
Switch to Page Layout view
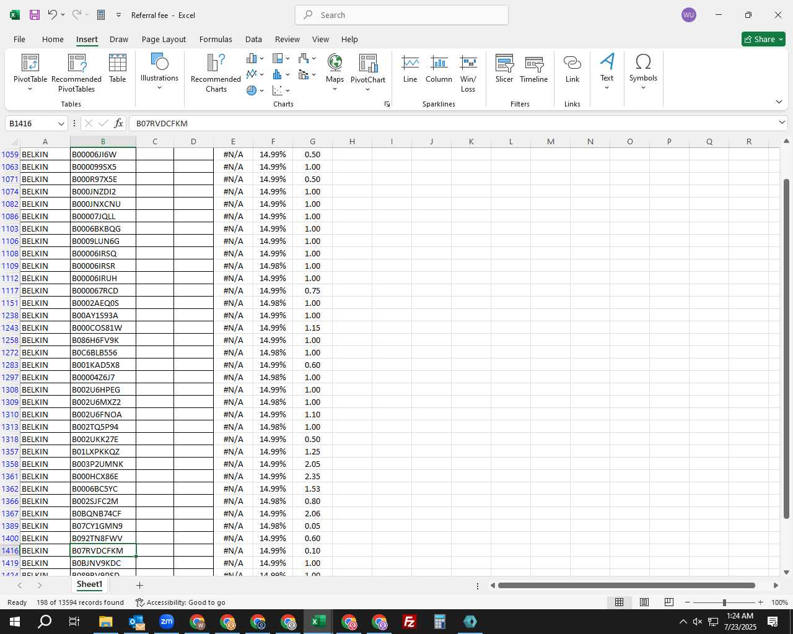tap(644, 602)
